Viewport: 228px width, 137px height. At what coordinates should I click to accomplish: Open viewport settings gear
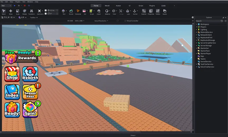[193, 17]
